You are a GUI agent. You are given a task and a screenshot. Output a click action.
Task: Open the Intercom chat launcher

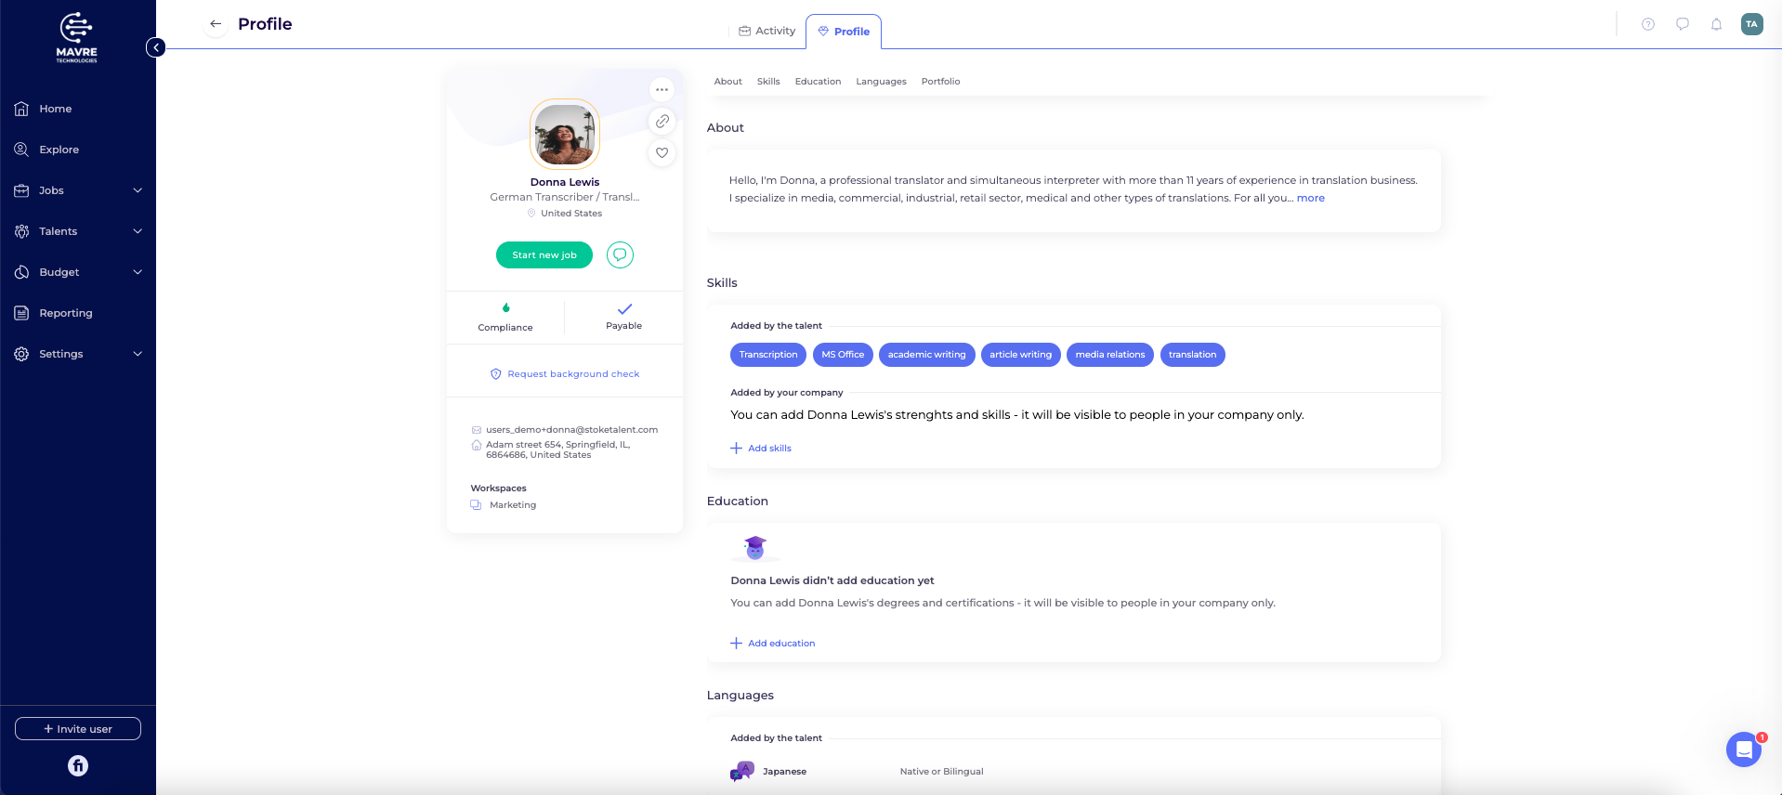coord(1744,749)
